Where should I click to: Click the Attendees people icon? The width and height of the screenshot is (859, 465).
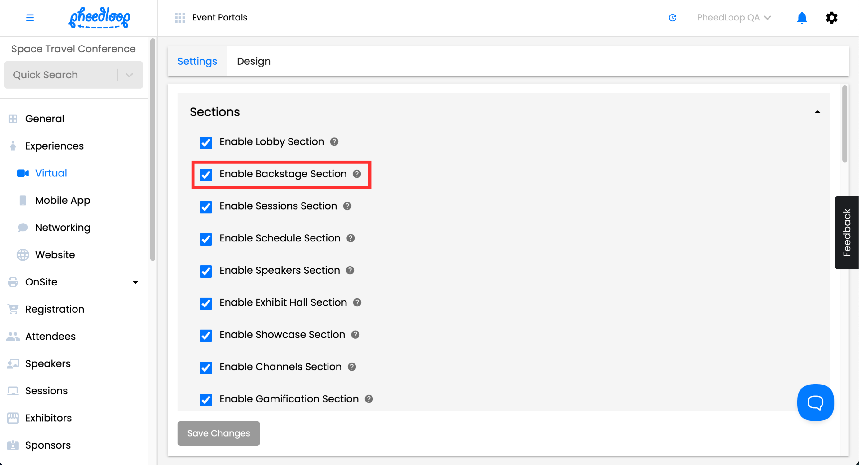click(x=13, y=337)
